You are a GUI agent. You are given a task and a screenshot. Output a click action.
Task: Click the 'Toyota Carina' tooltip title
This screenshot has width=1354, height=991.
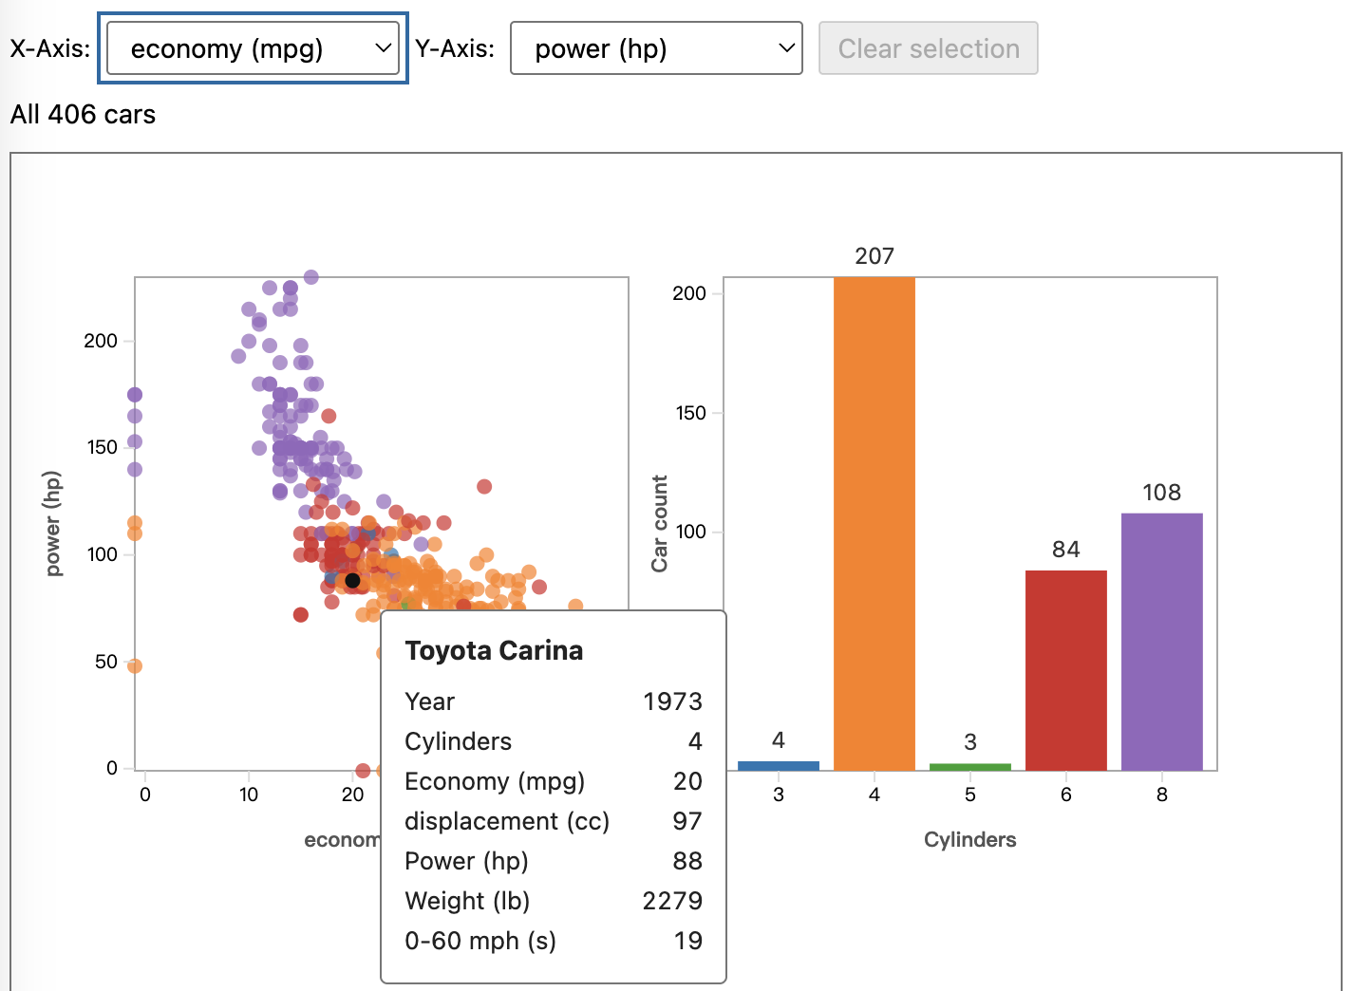pos(494,651)
